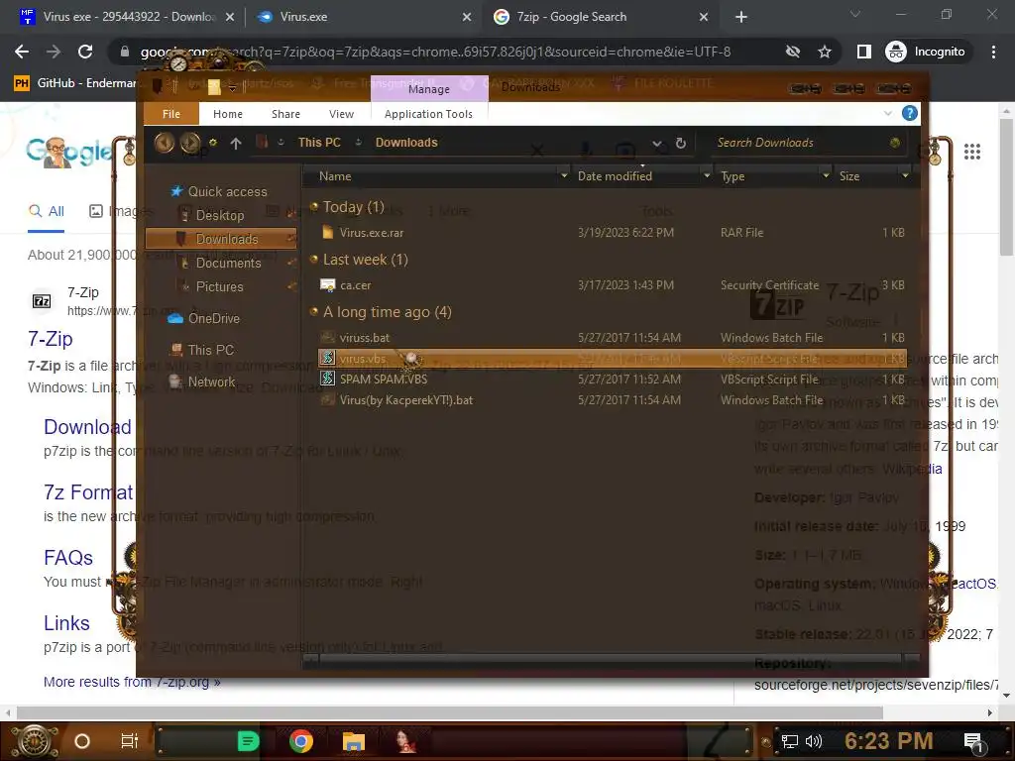Select the Manage contextual tab

[429, 88]
